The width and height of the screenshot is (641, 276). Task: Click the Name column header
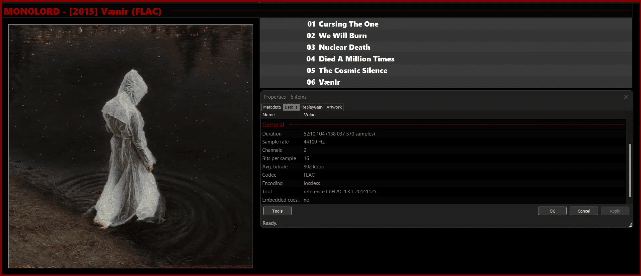coord(281,115)
